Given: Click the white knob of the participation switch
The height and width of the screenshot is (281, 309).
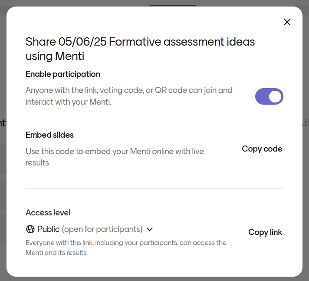Looking at the screenshot, I should coord(275,96).
